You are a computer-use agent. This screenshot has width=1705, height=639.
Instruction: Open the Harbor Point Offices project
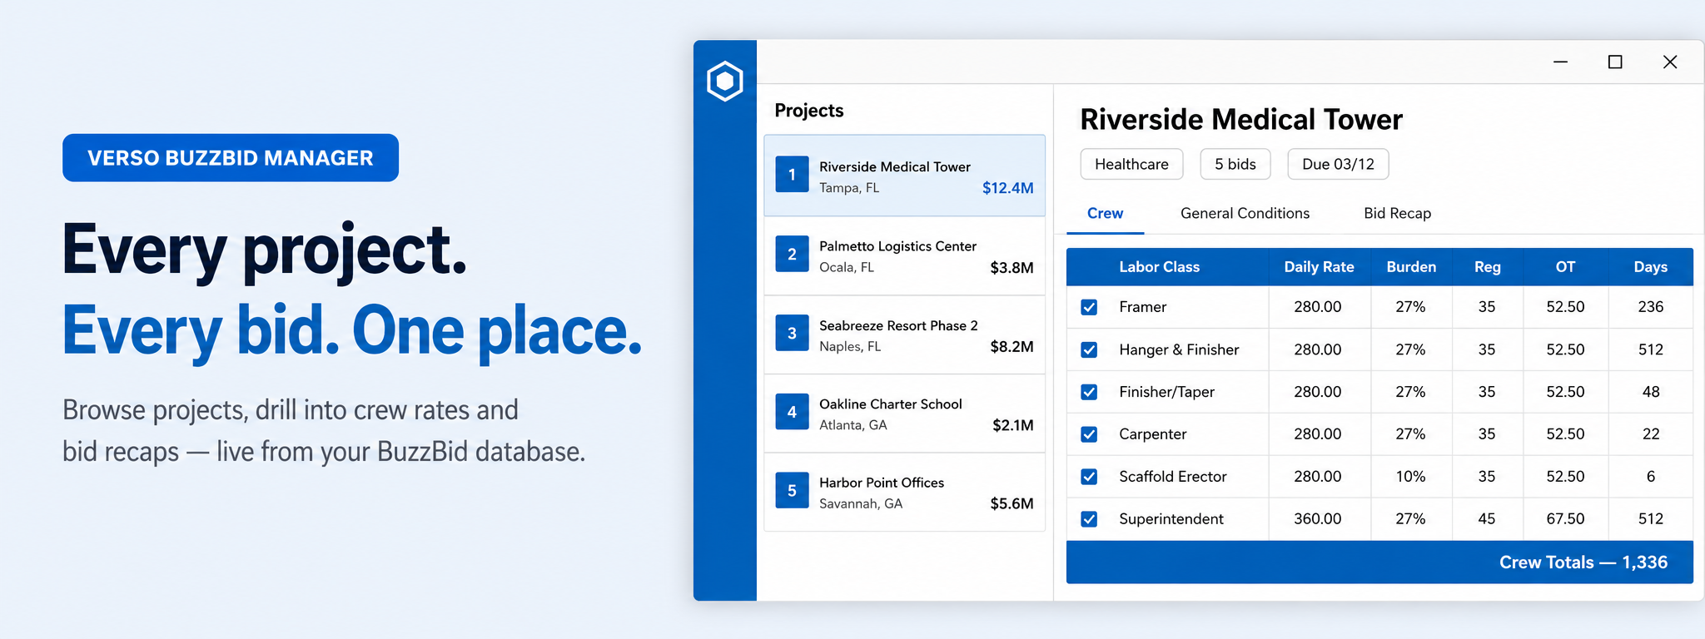tap(904, 492)
